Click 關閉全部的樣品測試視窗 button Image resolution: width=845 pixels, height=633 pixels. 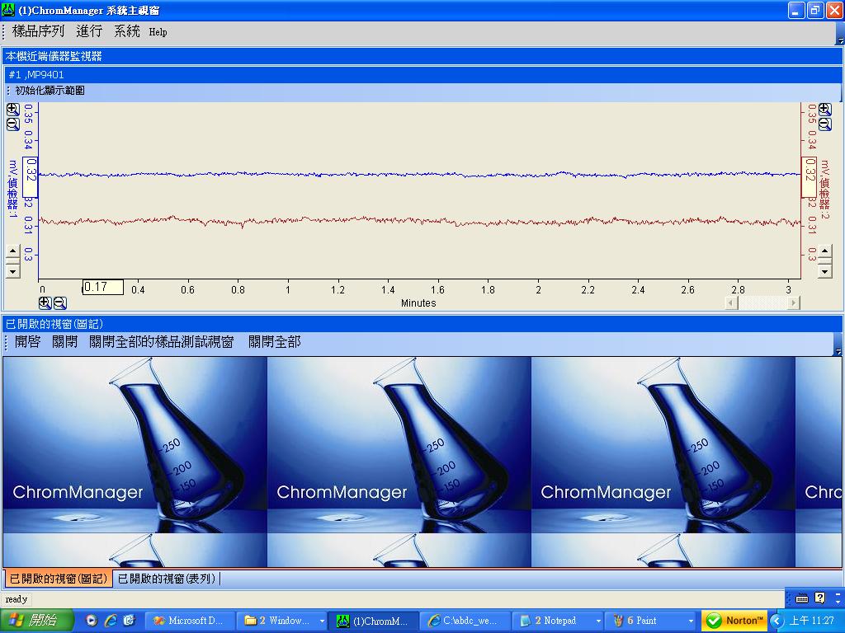[x=161, y=342]
